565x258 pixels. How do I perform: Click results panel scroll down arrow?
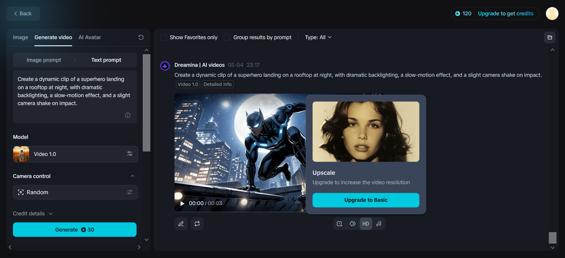click(553, 248)
